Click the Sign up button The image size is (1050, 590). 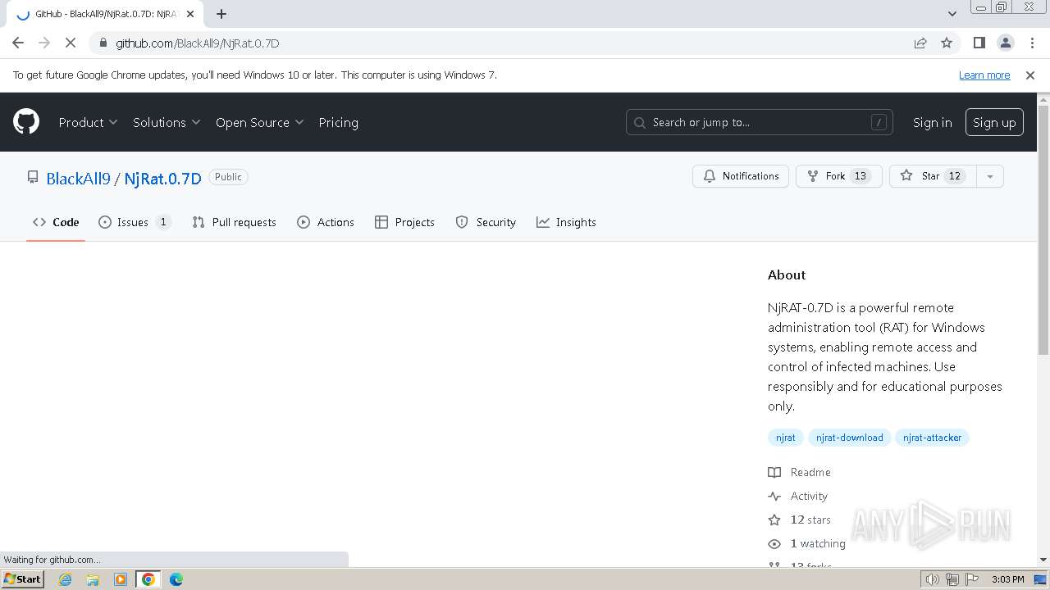[994, 122]
